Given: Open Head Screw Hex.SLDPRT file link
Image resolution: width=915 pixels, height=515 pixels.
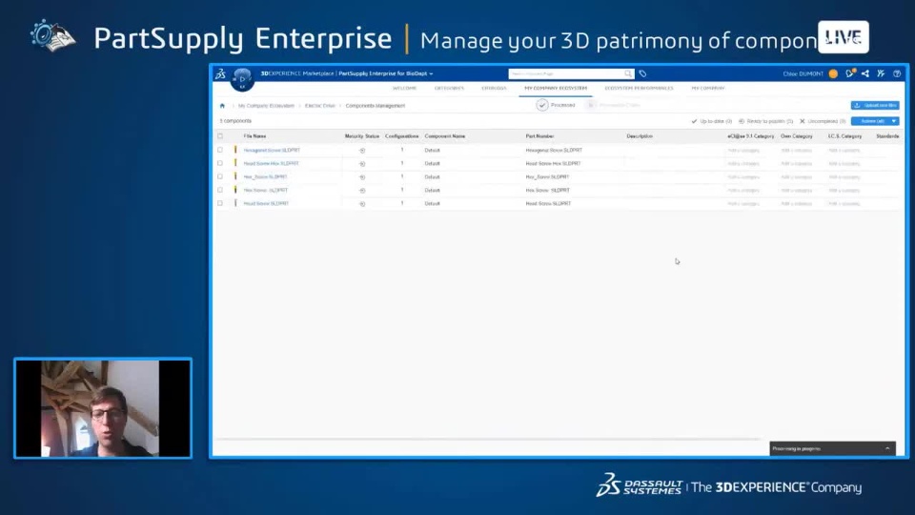Looking at the screenshot, I should pos(271,164).
